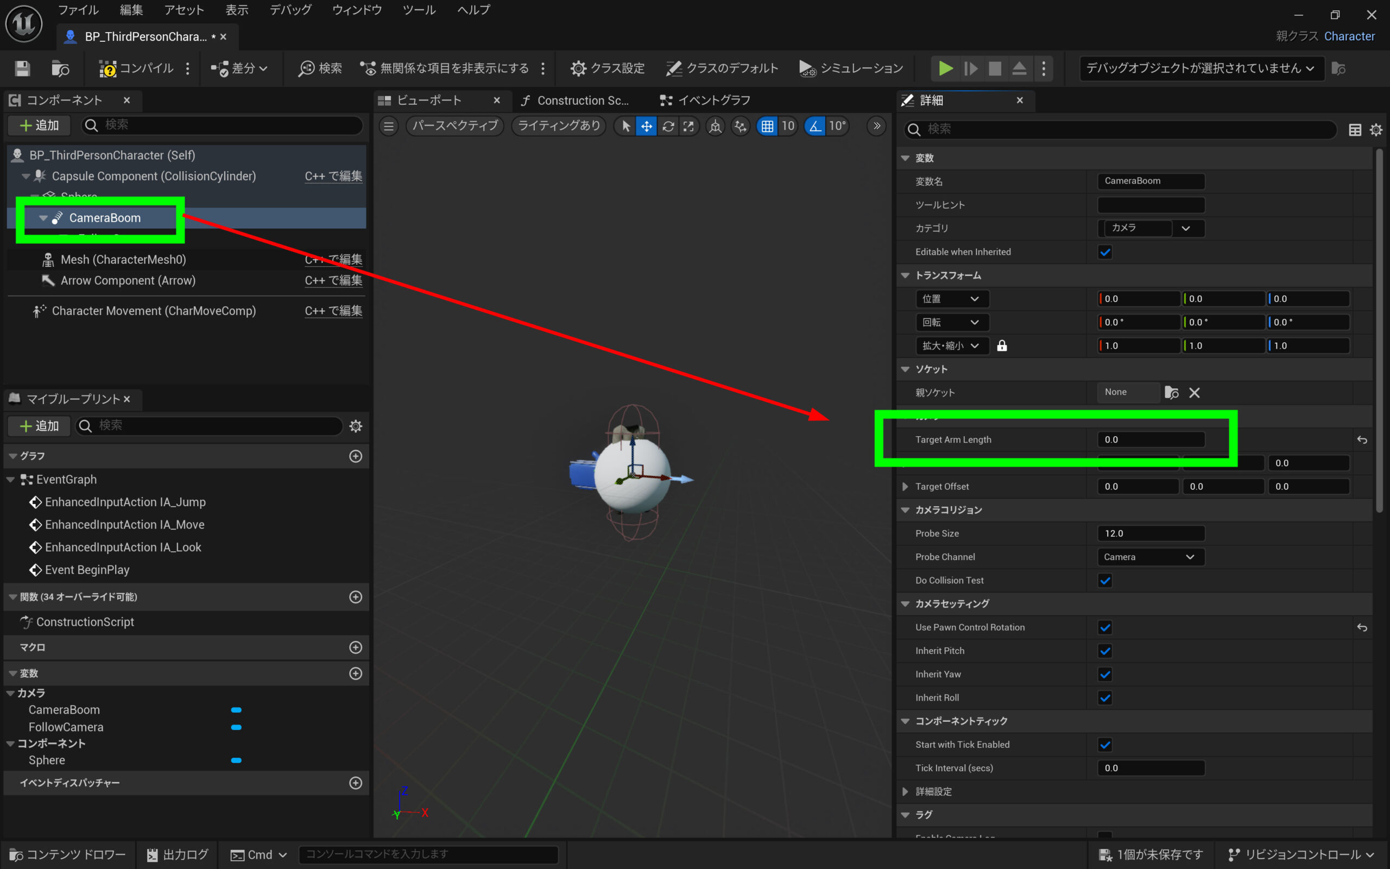Open details panel settings gear
This screenshot has width=1390, height=869.
tap(1376, 130)
